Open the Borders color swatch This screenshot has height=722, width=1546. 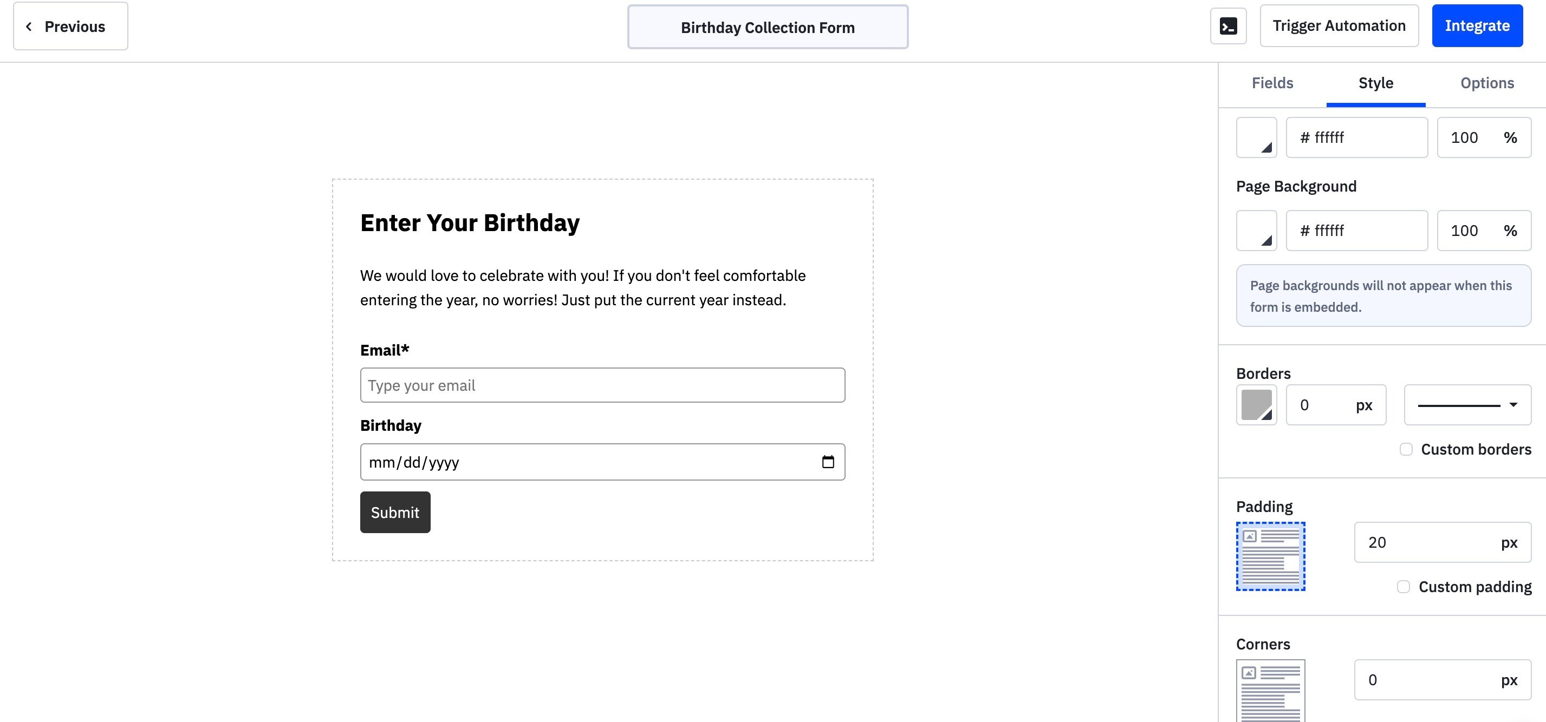[x=1256, y=405]
